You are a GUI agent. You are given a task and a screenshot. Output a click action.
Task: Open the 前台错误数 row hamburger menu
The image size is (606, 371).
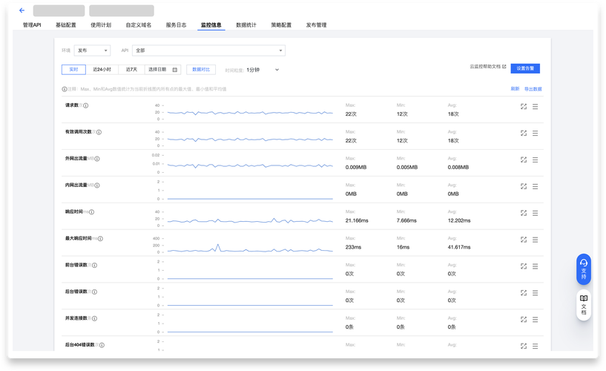tap(535, 266)
